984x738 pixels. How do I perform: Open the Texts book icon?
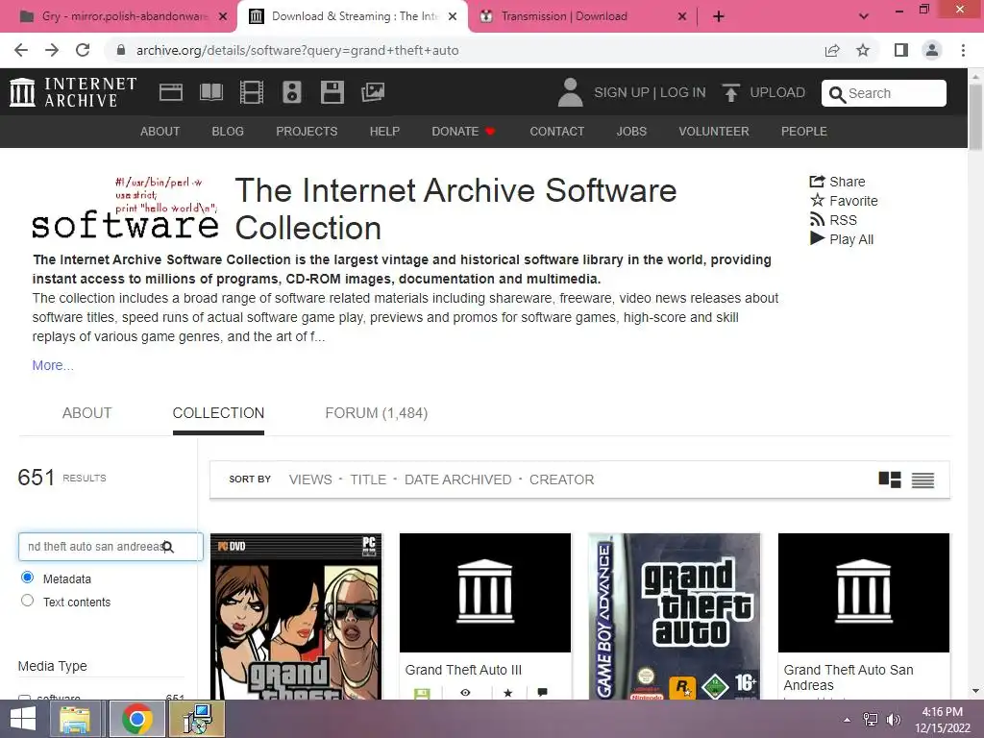tap(210, 92)
